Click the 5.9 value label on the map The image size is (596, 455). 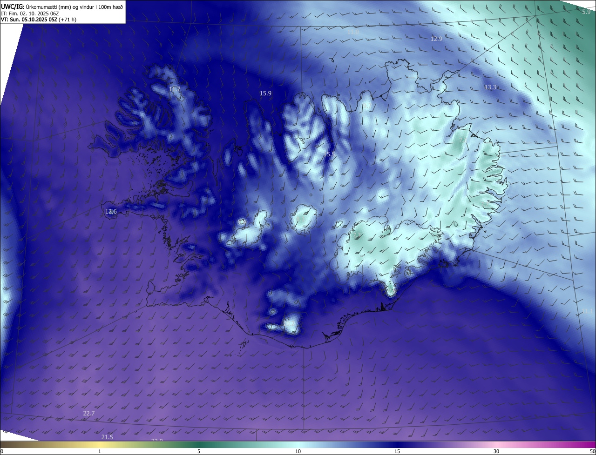[586, 12]
